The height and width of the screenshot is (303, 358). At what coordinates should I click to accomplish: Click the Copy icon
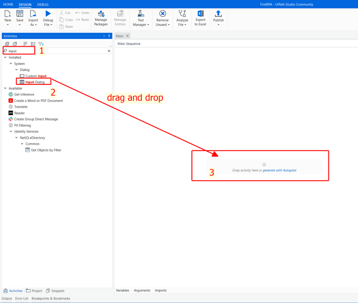pyautogui.click(x=61, y=20)
